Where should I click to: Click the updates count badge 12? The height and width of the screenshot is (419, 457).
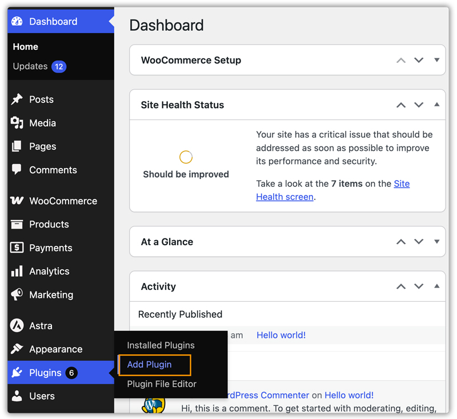pyautogui.click(x=59, y=66)
